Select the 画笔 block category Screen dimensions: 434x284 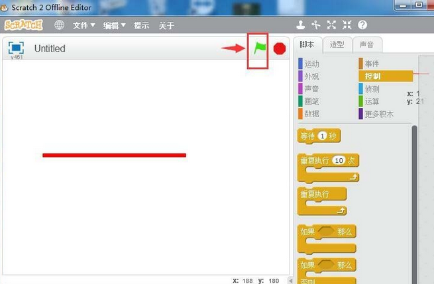[311, 101]
